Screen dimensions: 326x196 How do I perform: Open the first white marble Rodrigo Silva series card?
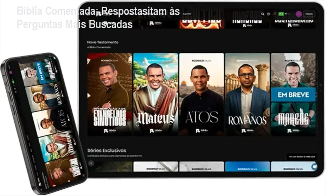(155, 166)
